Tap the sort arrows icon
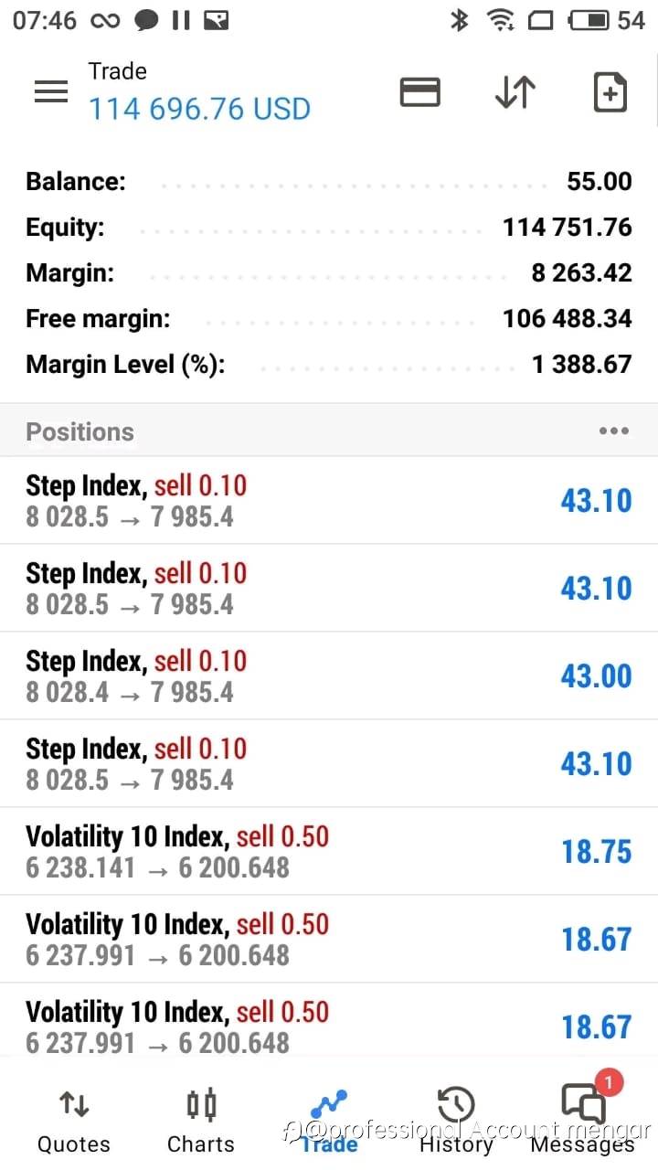 tap(515, 92)
